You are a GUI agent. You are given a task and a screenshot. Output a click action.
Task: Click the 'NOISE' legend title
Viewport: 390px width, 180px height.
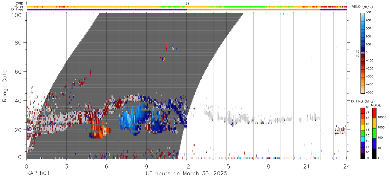tap(376, 105)
